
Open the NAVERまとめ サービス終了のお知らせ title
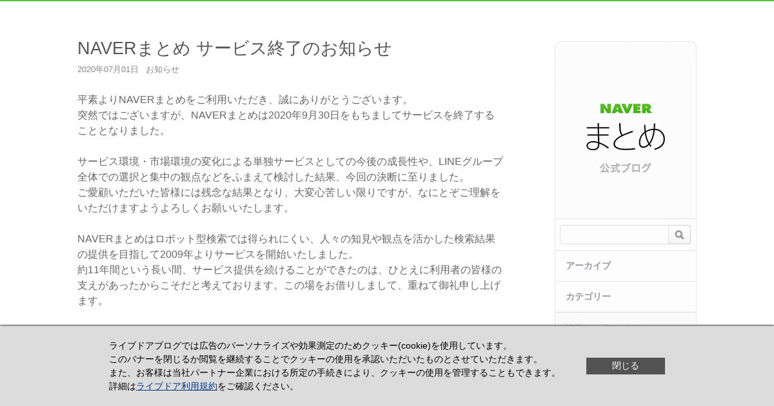pyautogui.click(x=235, y=48)
